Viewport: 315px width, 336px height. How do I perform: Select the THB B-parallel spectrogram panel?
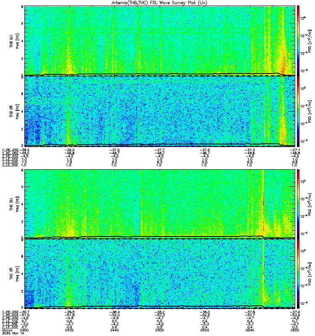pyautogui.click(x=160, y=111)
